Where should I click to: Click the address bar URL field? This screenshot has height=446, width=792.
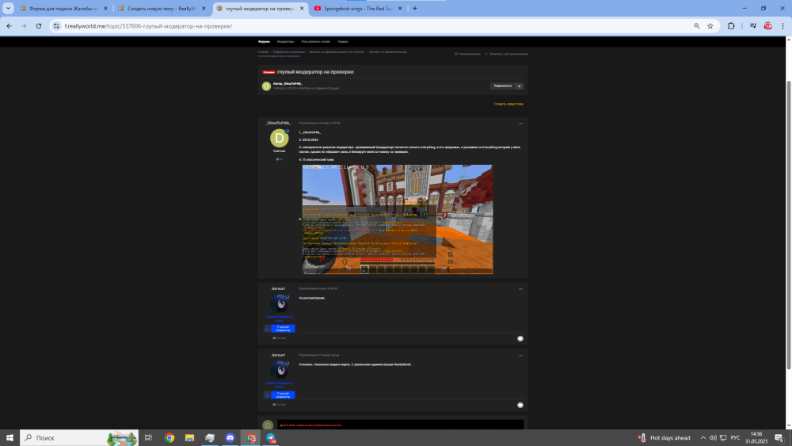click(374, 26)
